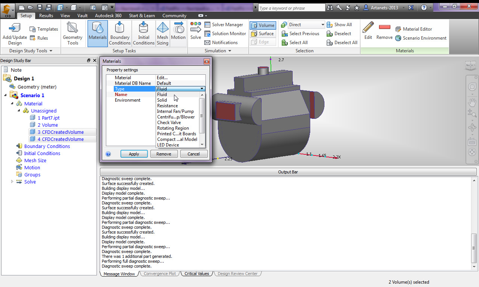Collapse the Unassigned tree node
The width and height of the screenshot is (479, 287).
pyautogui.click(x=19, y=111)
